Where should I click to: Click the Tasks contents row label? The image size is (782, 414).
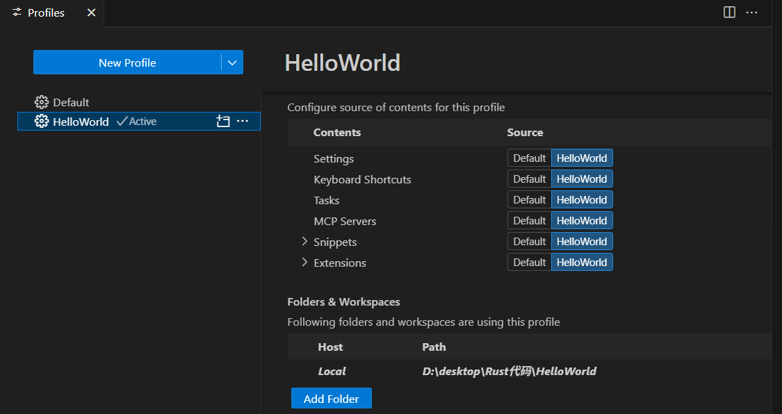(x=326, y=200)
